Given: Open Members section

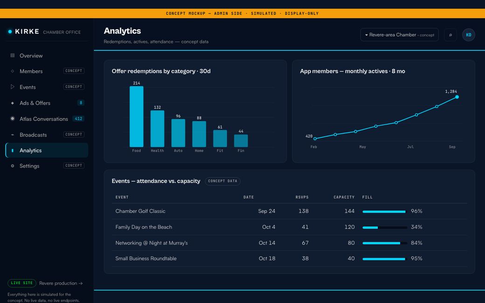Looking at the screenshot, I should pos(46,71).
